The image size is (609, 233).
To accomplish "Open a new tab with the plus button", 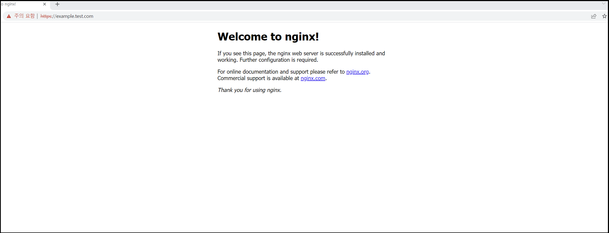I will 57,4.
